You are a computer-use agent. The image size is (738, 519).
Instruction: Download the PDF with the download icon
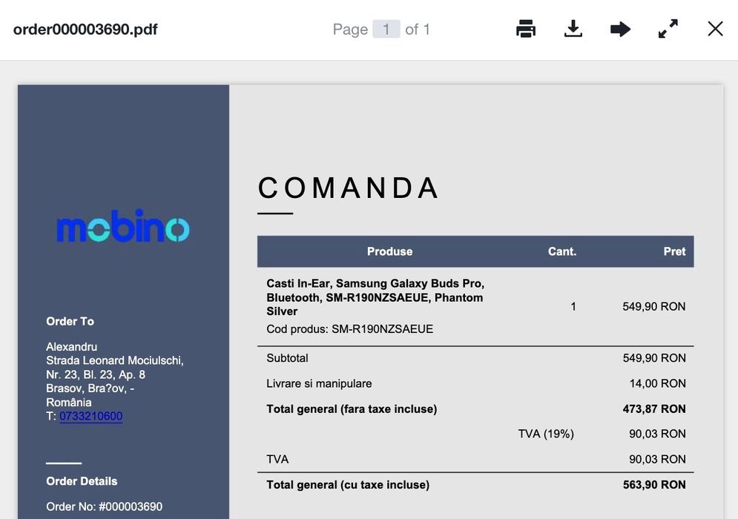(573, 29)
